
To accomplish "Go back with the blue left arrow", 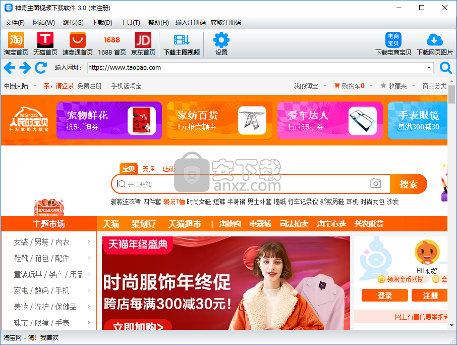I will point(10,68).
